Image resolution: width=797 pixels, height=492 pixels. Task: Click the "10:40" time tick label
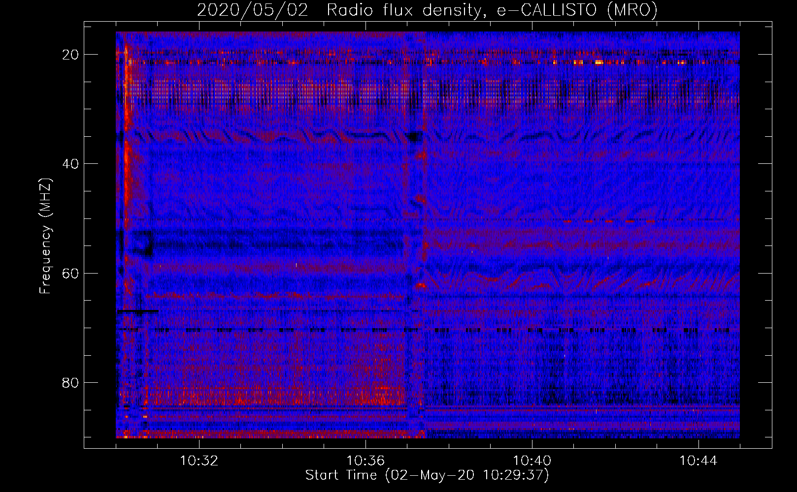[532, 461]
